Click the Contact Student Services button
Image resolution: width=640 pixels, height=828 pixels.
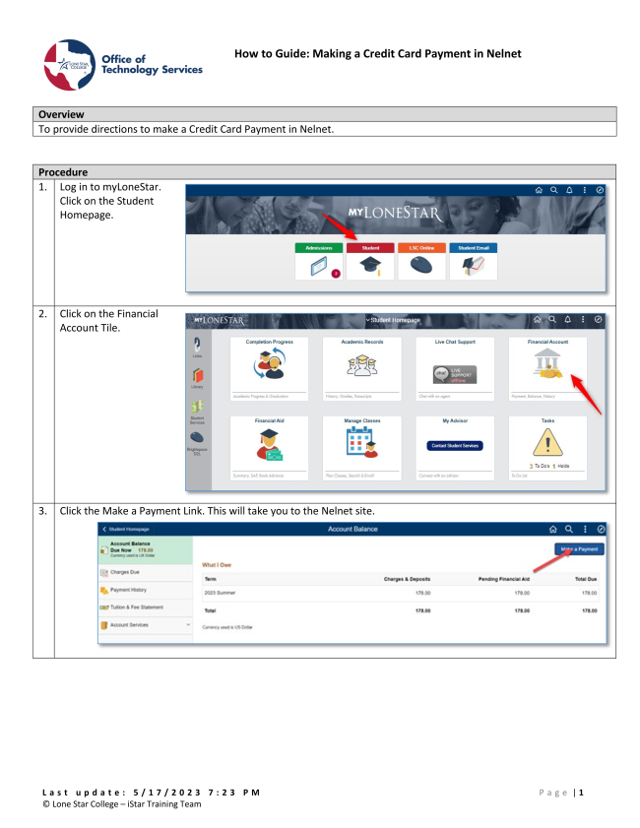pos(455,446)
